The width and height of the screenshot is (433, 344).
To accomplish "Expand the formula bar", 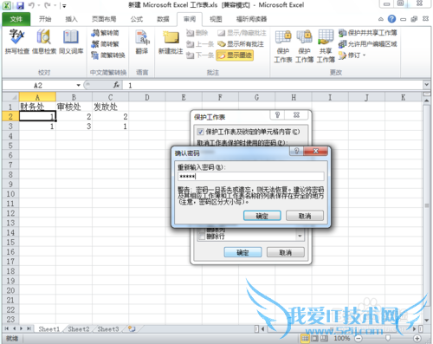I will click(426, 85).
